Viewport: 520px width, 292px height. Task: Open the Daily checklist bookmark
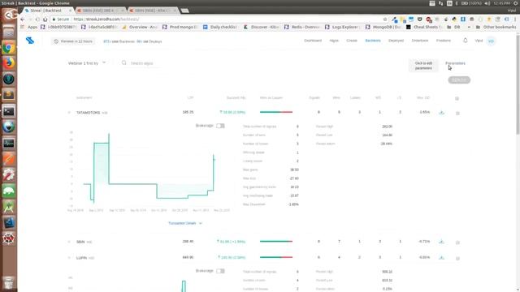220,27
